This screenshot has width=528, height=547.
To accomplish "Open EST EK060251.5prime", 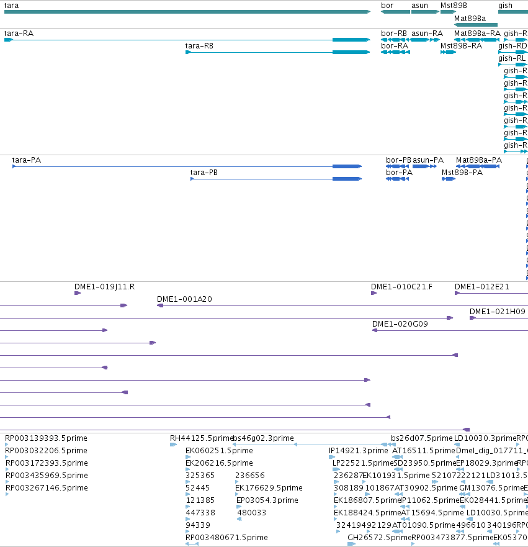I will [188, 457].
